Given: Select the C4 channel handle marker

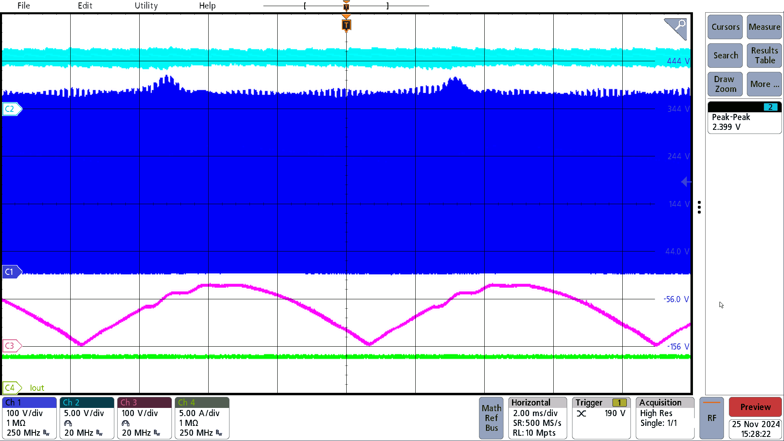Looking at the screenshot, I should point(12,388).
